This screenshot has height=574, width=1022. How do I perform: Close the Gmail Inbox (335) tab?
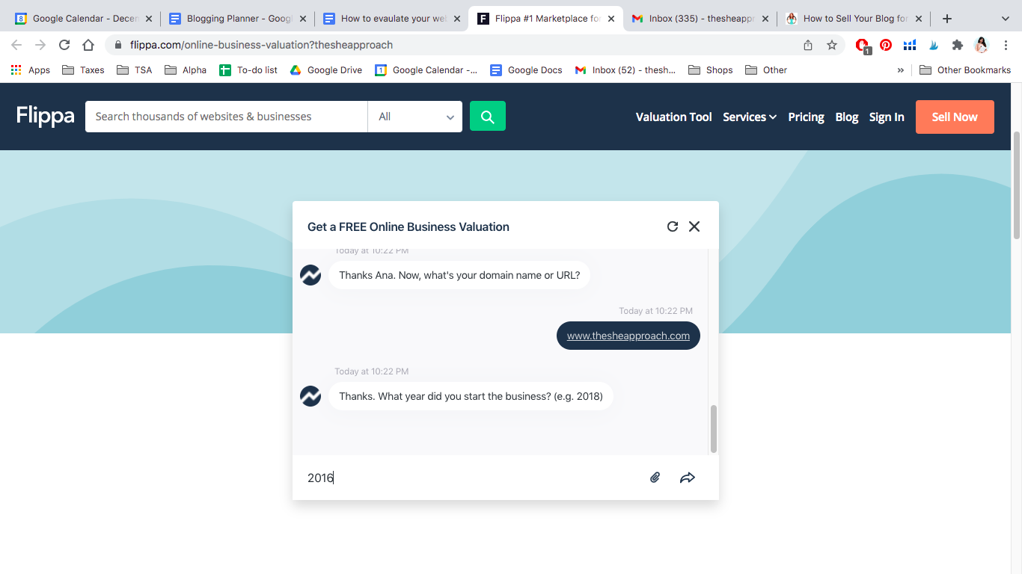[x=765, y=19]
